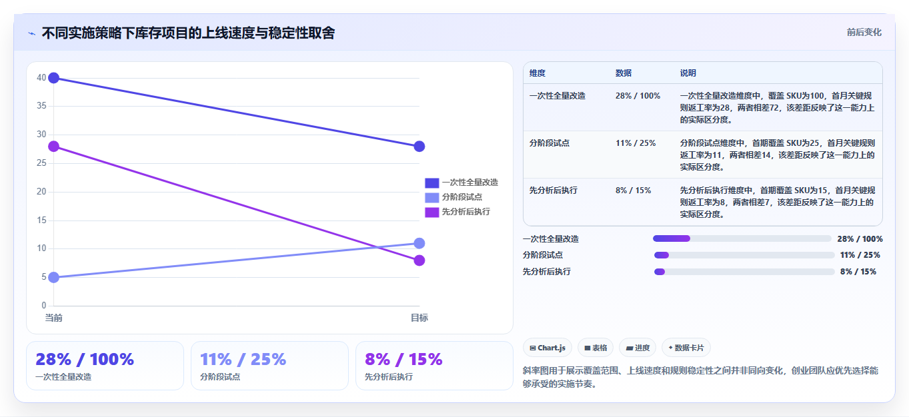This screenshot has width=909, height=417.
Task: Click 分阶段试点 legend label in chart
Action: (462, 197)
